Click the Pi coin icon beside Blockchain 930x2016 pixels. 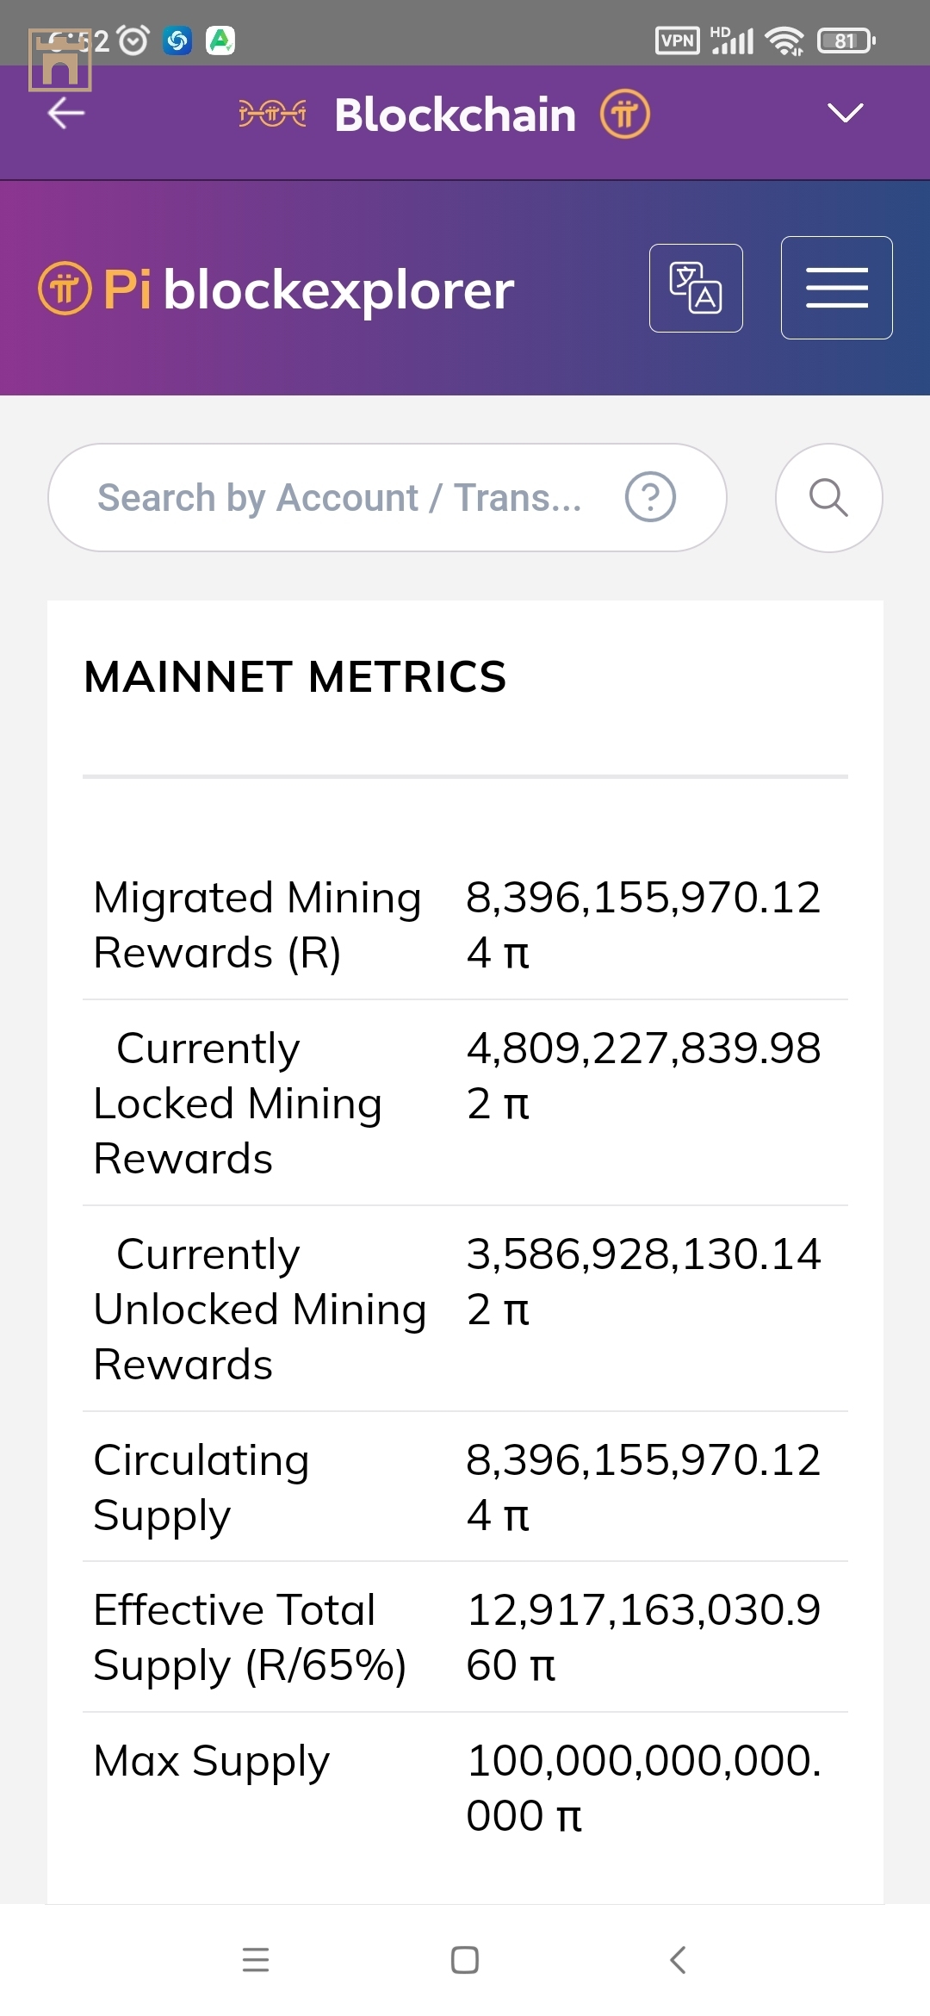pyautogui.click(x=625, y=114)
